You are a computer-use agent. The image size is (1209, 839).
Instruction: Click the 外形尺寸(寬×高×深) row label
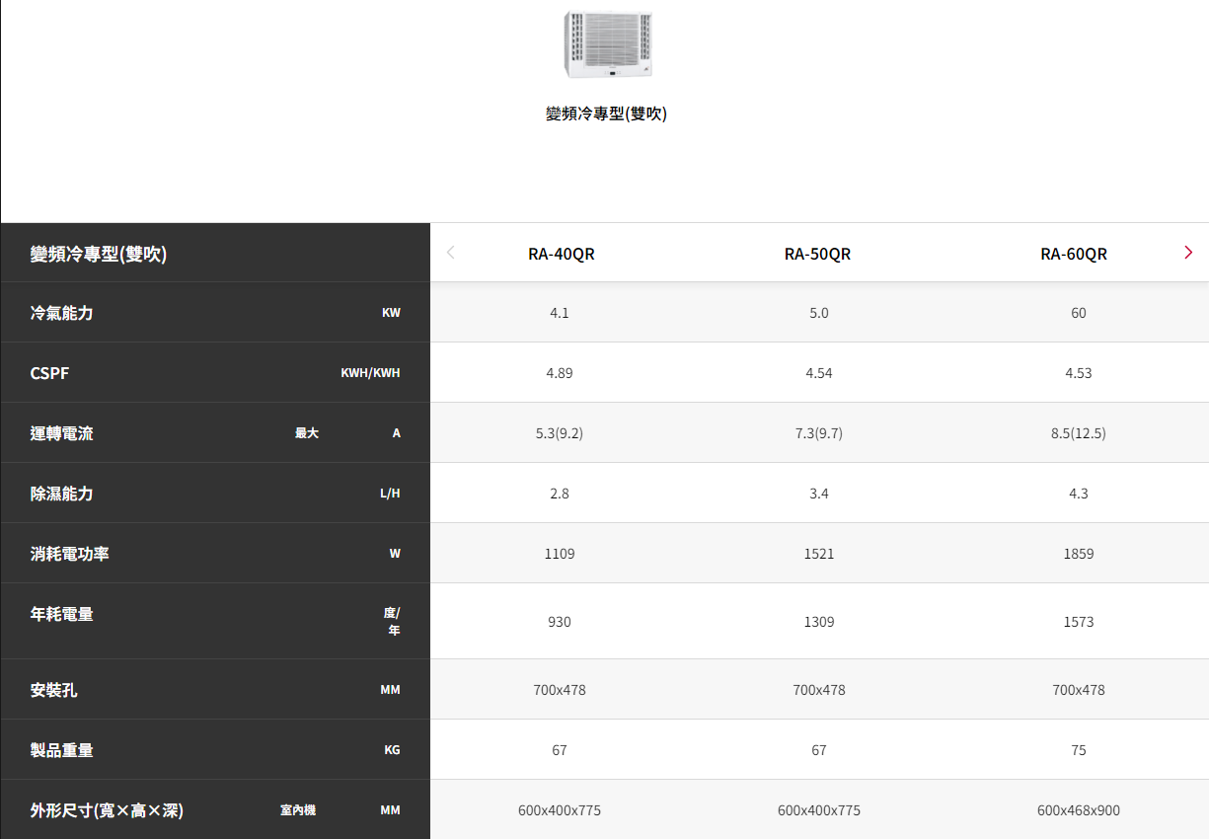click(107, 810)
